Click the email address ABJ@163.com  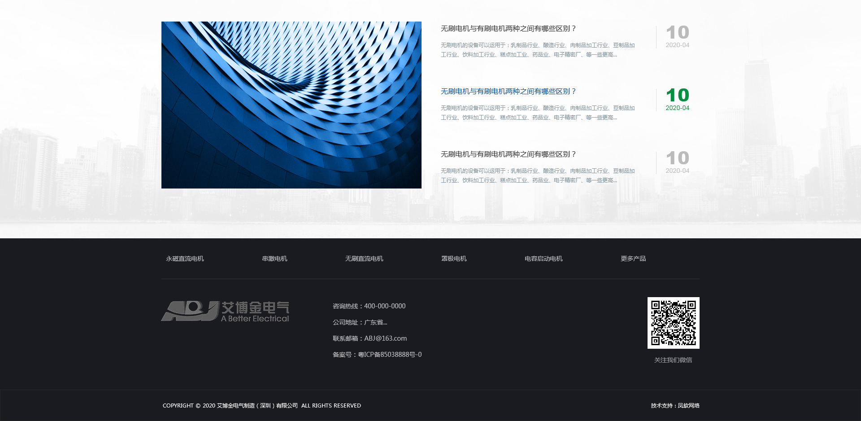click(385, 338)
